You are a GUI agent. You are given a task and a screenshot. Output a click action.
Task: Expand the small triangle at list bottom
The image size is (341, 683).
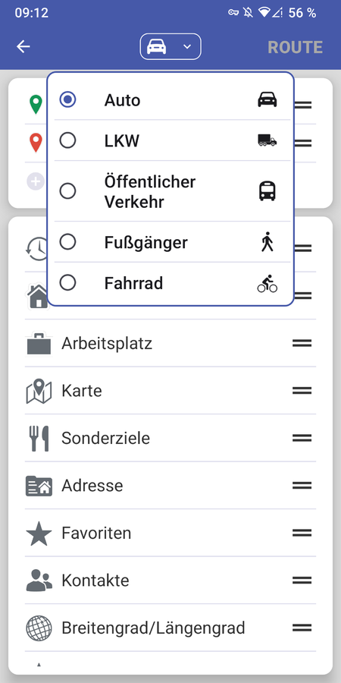point(39,665)
